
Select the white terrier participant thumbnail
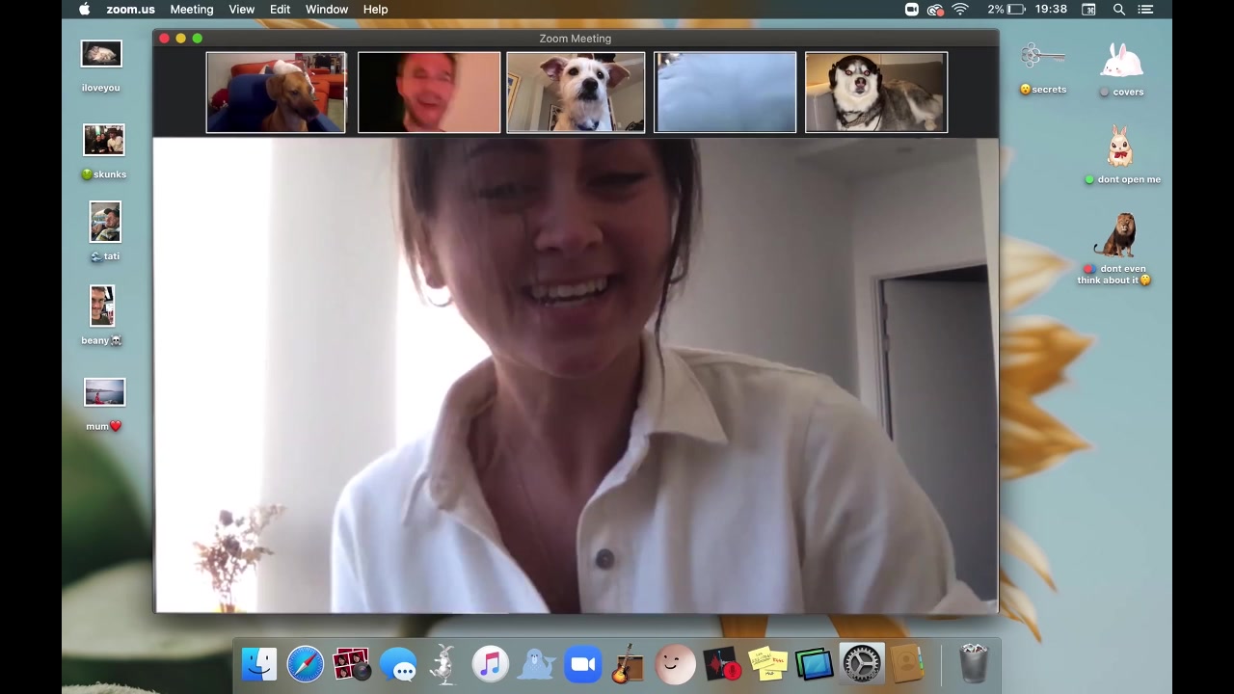click(576, 93)
